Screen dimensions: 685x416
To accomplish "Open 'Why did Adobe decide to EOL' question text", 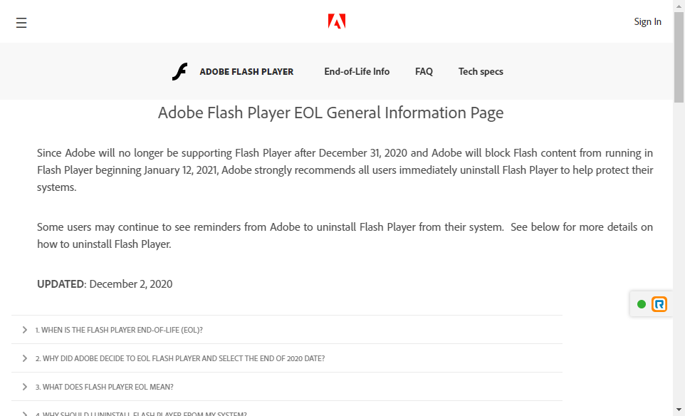I will coord(180,358).
